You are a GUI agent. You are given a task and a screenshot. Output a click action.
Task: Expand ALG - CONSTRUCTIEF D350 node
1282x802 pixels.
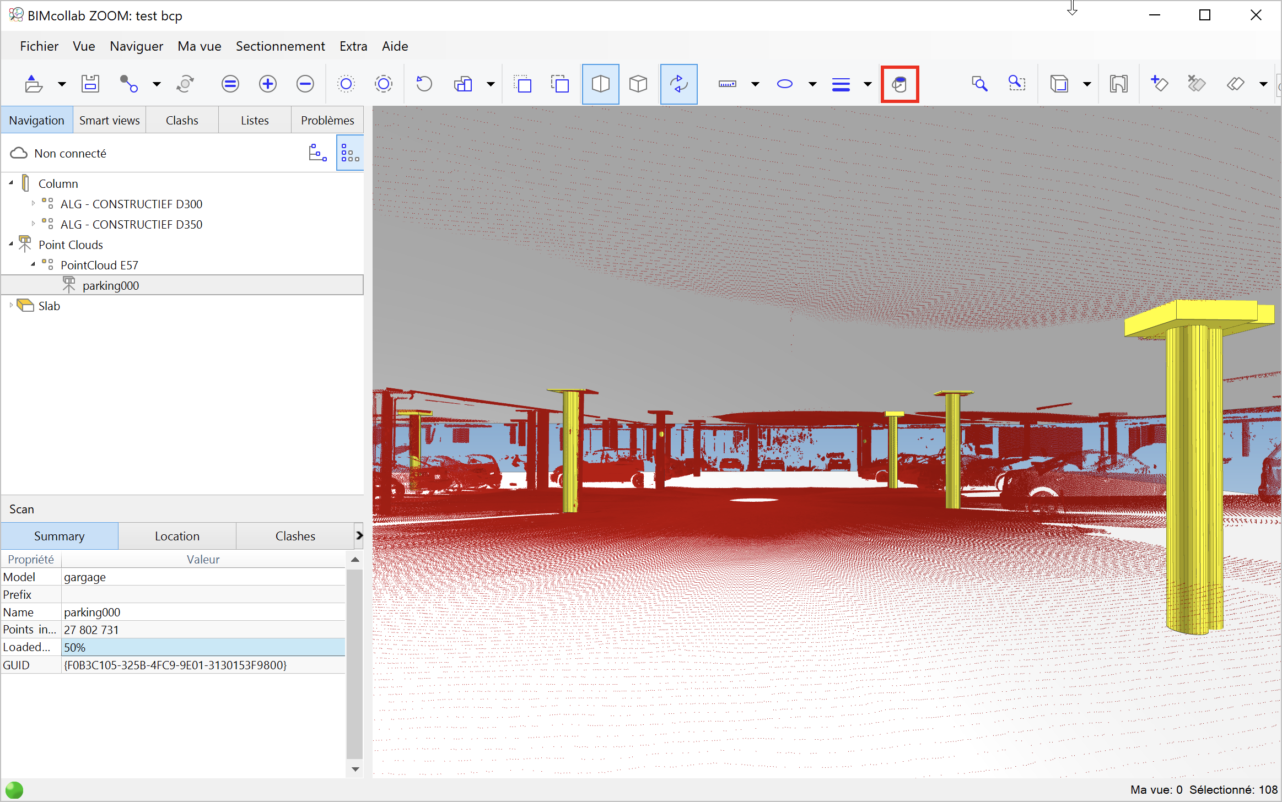click(x=33, y=224)
